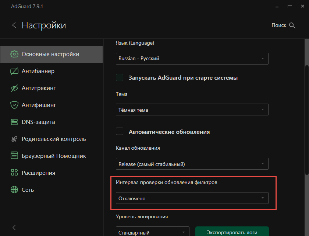Viewport: 309px width, 236px height.
Task: Click arrow of the theme dropdown
Action: pyautogui.click(x=263, y=110)
